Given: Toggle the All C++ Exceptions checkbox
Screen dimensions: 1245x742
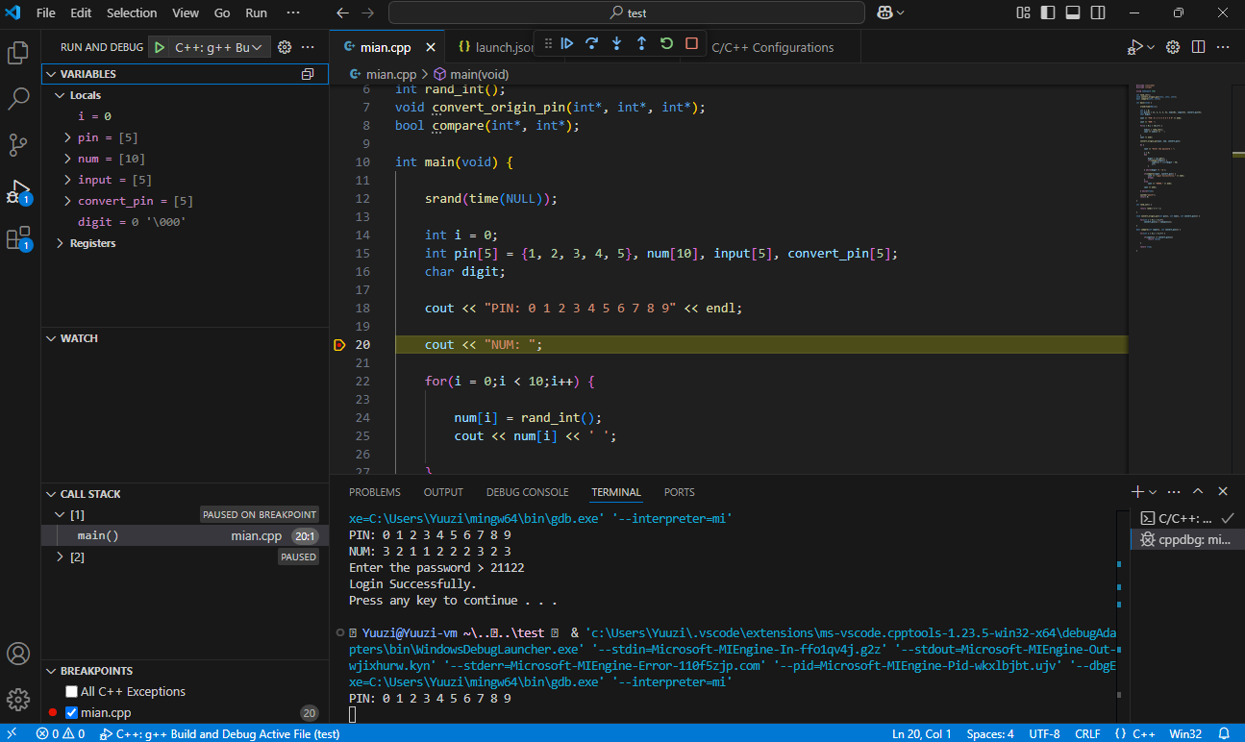Looking at the screenshot, I should pyautogui.click(x=71, y=692).
